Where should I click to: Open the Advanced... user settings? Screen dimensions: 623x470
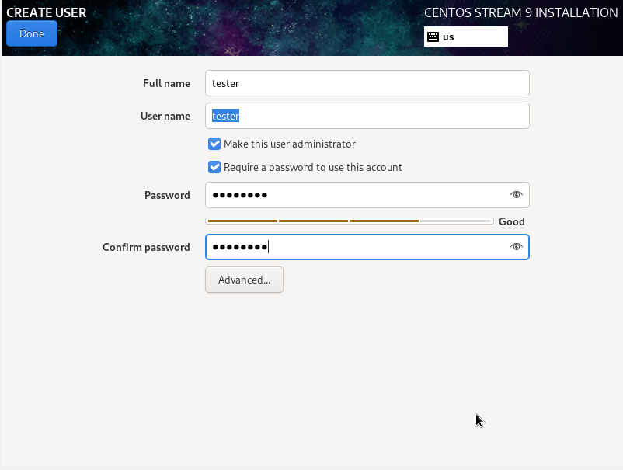click(x=244, y=280)
